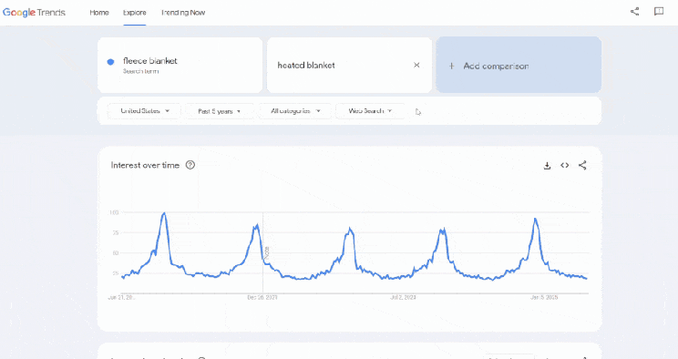The width and height of the screenshot is (678, 359).
Task: Click the plus icon in Add comparison
Action: tap(451, 67)
